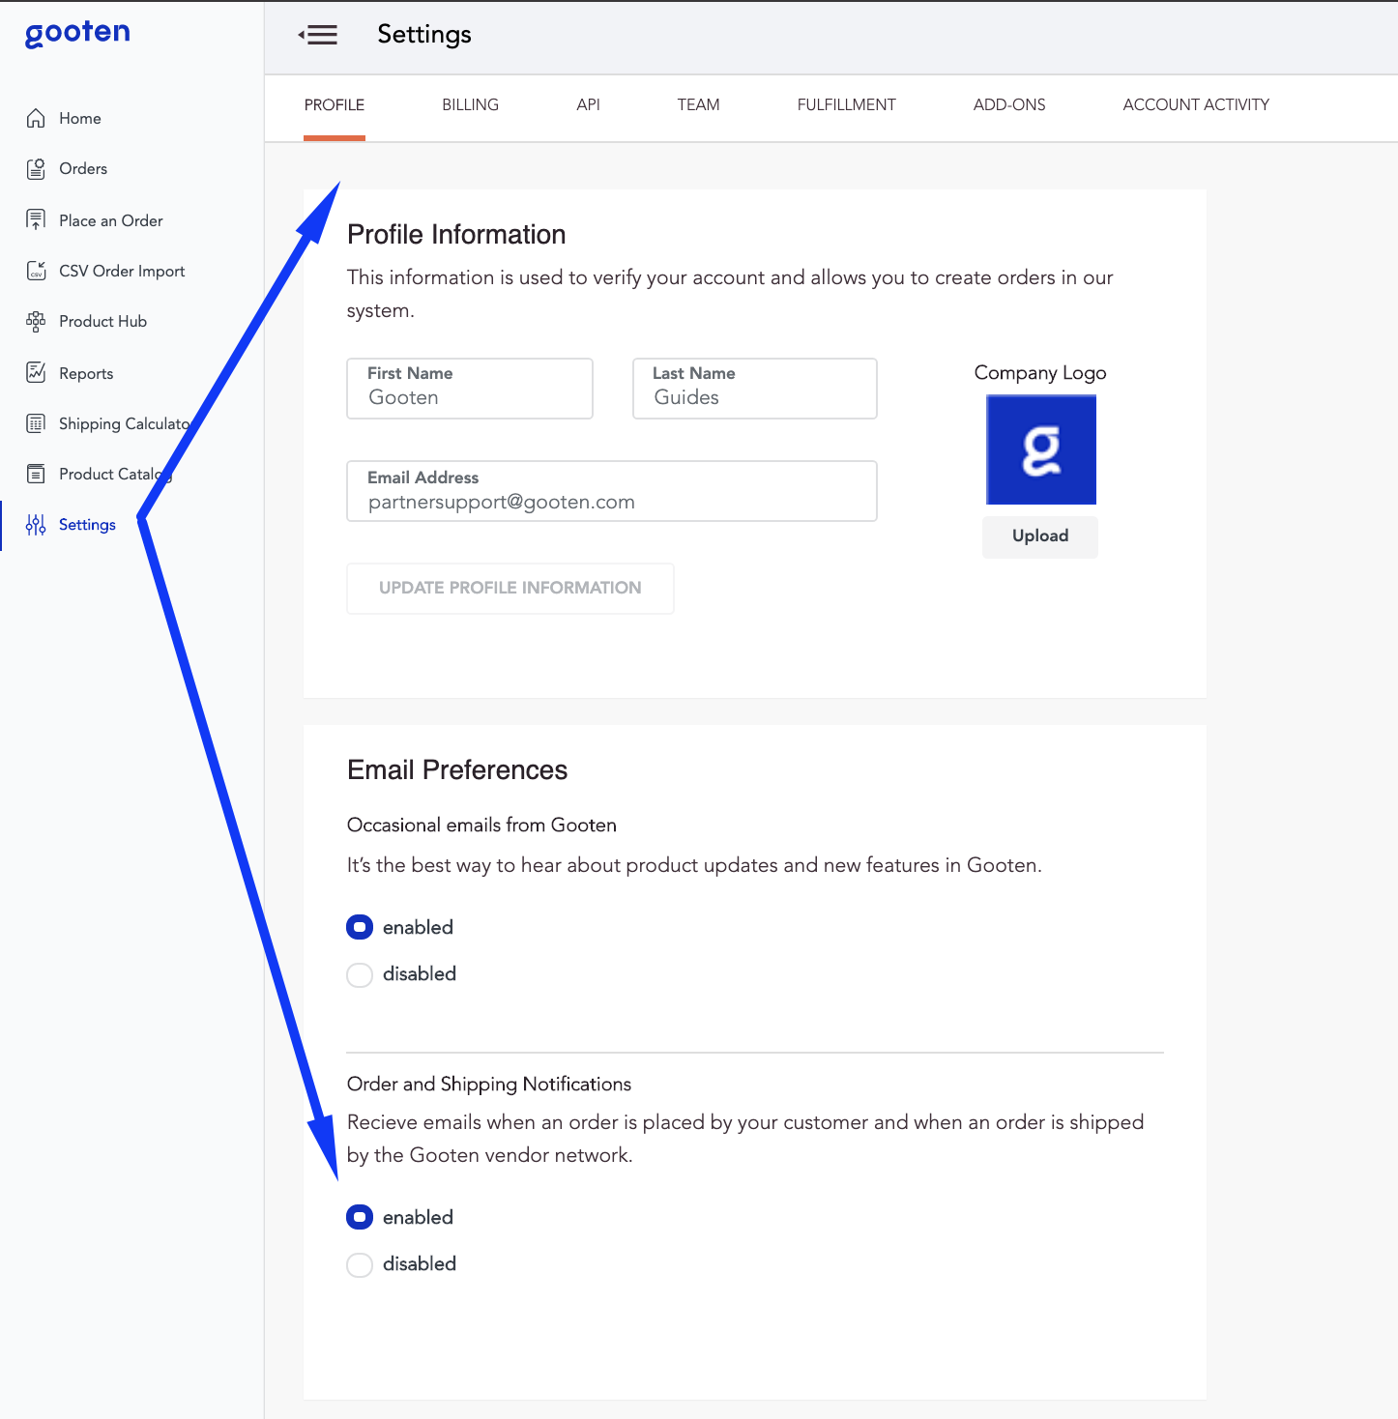Disable Order and Shipping Notifications
The width and height of the screenshot is (1398, 1419).
[360, 1264]
